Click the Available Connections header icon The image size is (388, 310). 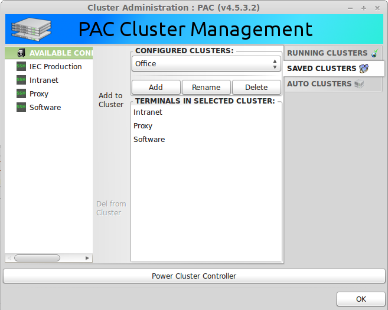click(x=21, y=53)
